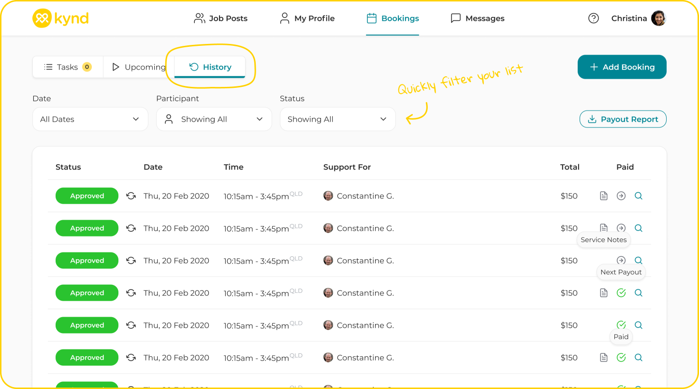Click recurring arrows icon in fourth booking row
699x389 pixels.
coord(131,293)
